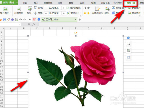Click the width minus stepper button
The height and width of the screenshot is (108, 144).
[x=46, y=13]
